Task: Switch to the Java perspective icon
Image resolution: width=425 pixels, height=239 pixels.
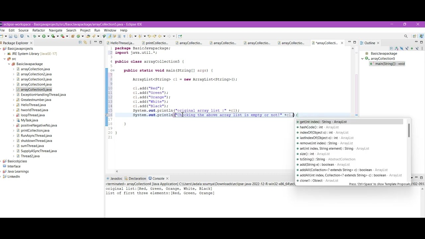Action: click(421, 36)
